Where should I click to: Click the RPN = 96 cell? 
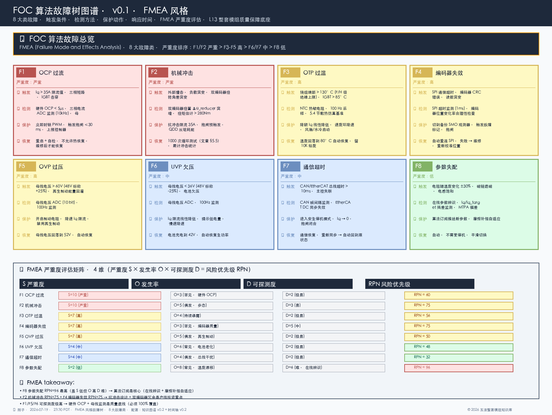point(459,368)
